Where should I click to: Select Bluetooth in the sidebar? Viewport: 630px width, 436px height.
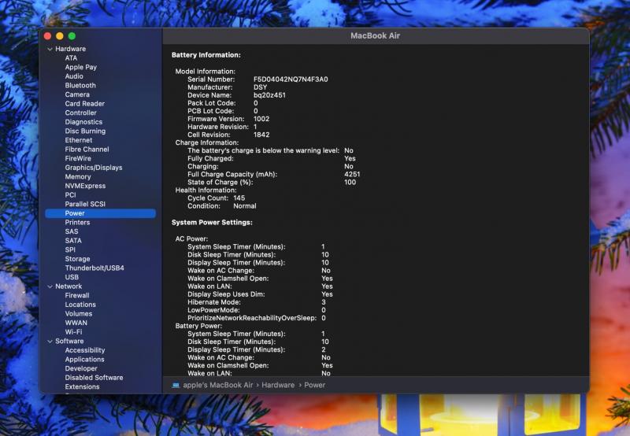80,85
